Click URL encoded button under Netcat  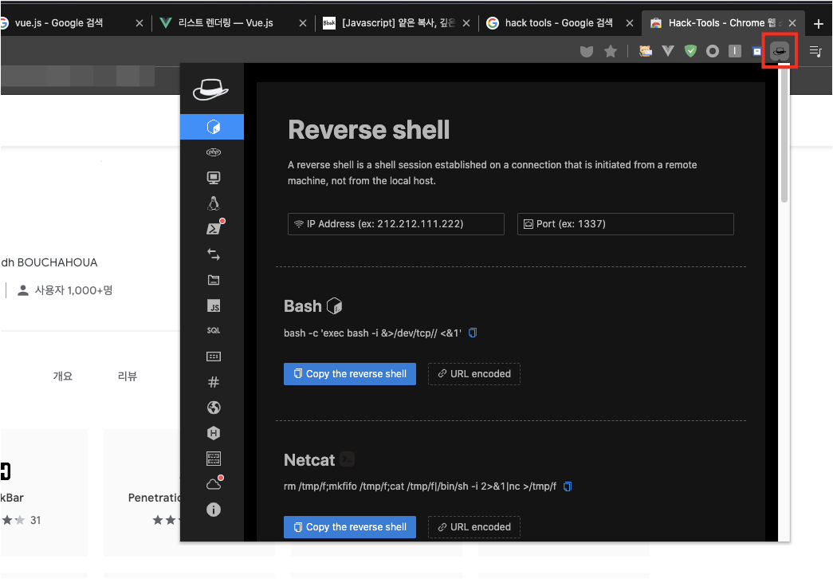coord(473,527)
